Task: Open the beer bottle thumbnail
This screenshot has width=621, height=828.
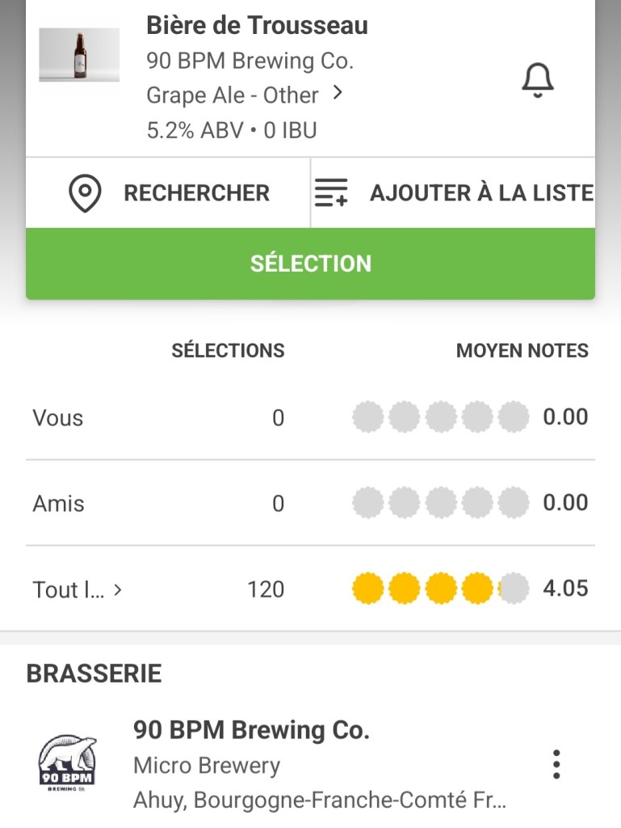Action: pyautogui.click(x=79, y=55)
